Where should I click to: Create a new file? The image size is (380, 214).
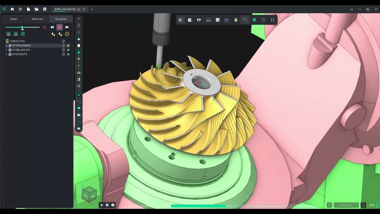(x=28, y=9)
